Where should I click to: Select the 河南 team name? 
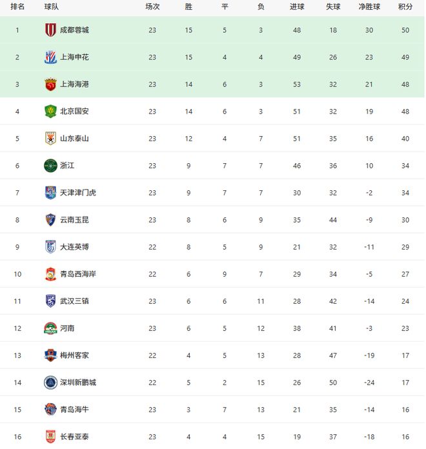[66, 328]
